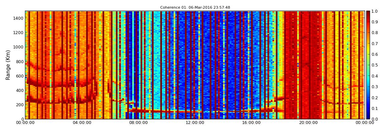Click the 1200 y-axis tick label
This screenshot has height=136, width=384.
pyautogui.click(x=19, y=33)
